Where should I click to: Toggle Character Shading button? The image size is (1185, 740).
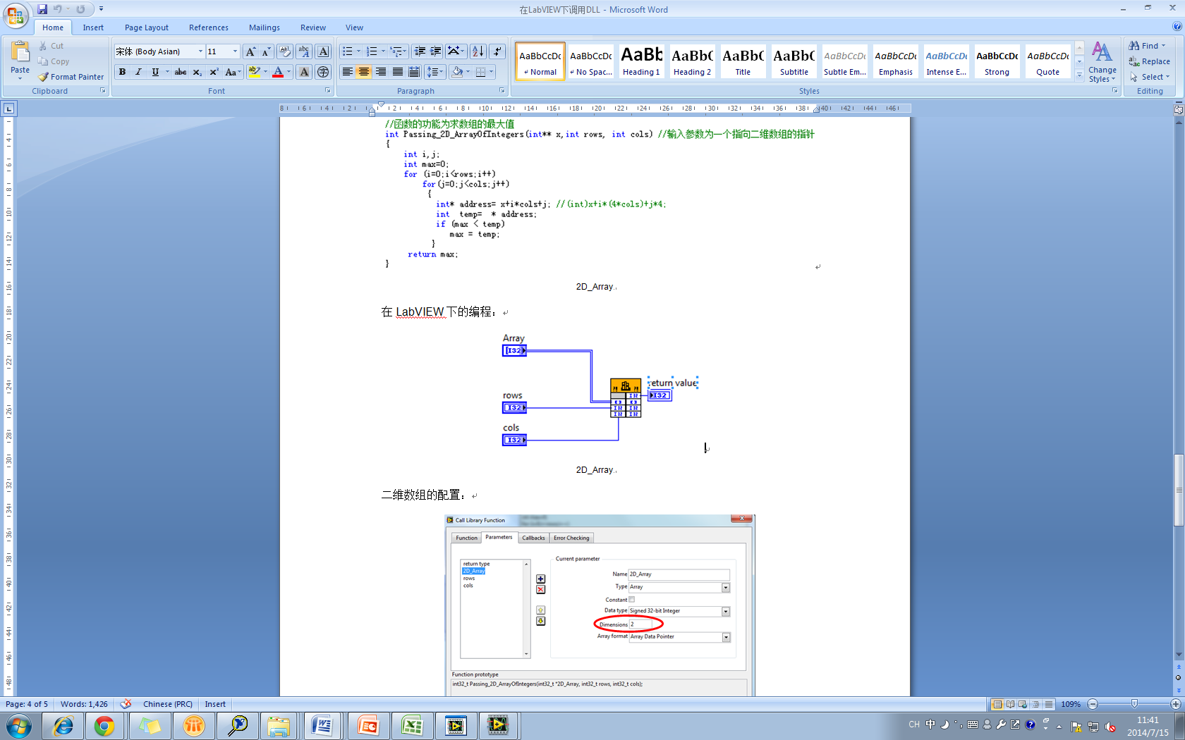pyautogui.click(x=304, y=72)
